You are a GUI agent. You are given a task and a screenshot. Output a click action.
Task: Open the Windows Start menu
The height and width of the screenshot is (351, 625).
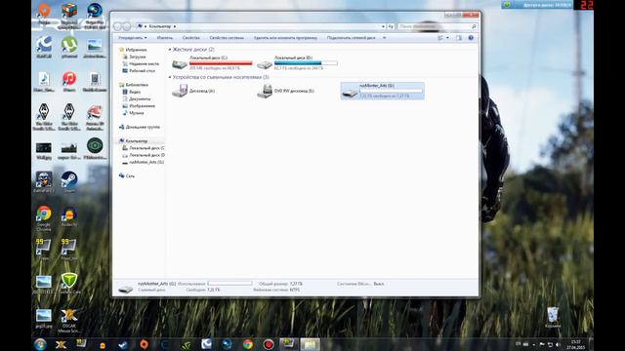tap(40, 344)
